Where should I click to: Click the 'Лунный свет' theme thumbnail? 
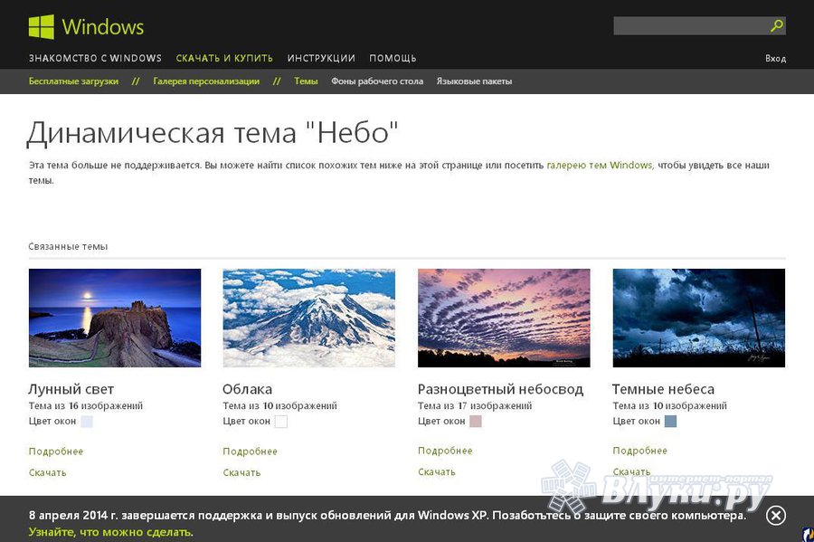click(x=115, y=318)
